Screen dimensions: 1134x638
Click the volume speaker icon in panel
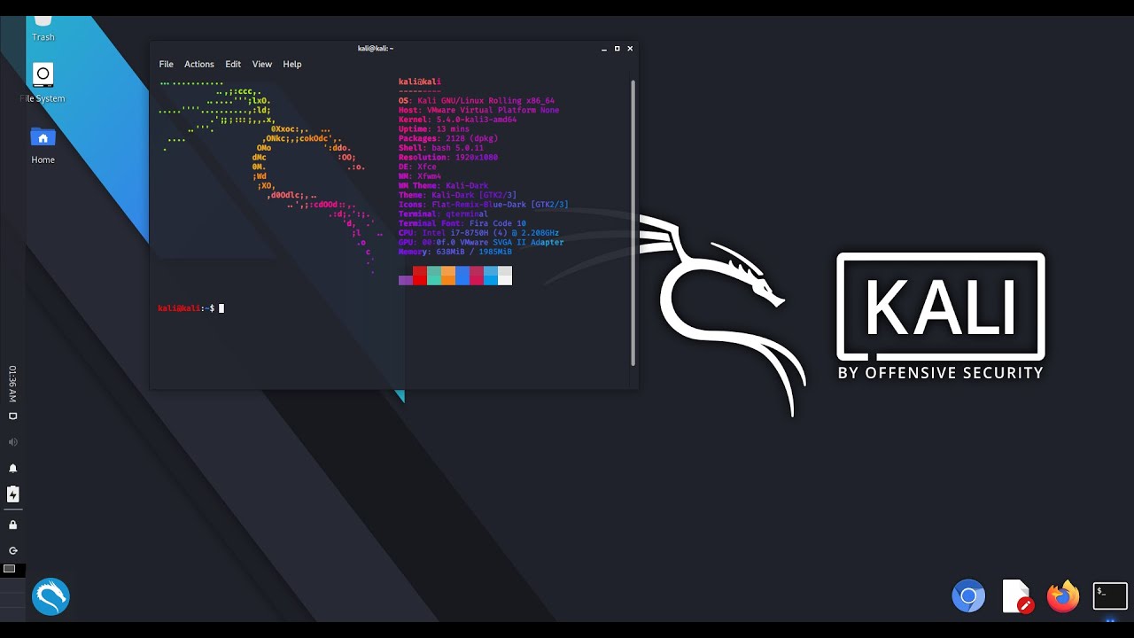(13, 441)
